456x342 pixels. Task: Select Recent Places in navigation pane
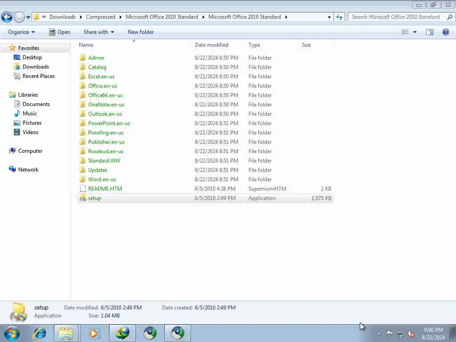39,76
